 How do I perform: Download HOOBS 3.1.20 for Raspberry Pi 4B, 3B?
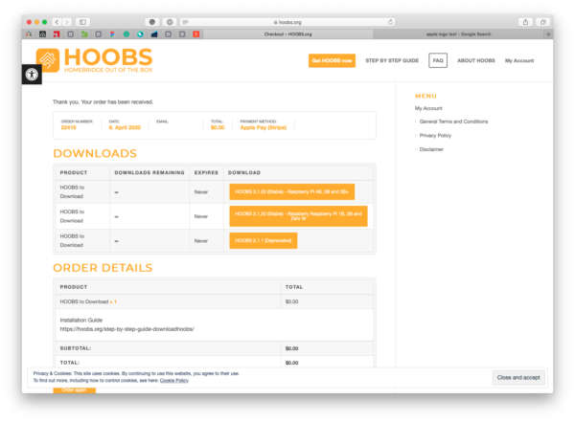pos(292,192)
